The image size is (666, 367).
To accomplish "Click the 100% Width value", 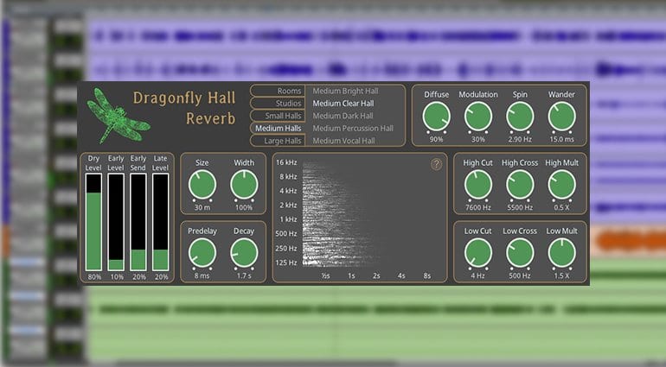I will (x=244, y=207).
